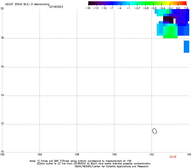Image resolution: width=191 pixels, height=168 pixels.
Task: Click the black data patch in the swath
Action: 168,20
